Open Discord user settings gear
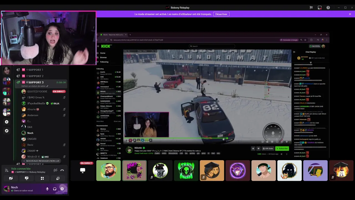355x200 pixels. (62, 189)
